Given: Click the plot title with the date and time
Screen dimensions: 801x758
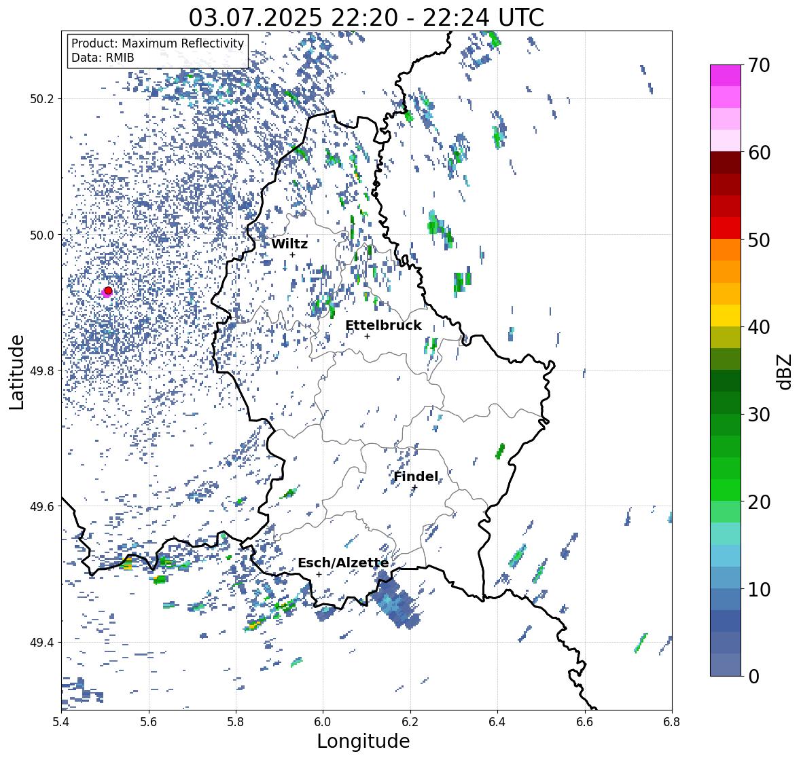Looking at the screenshot, I should coord(366,18).
